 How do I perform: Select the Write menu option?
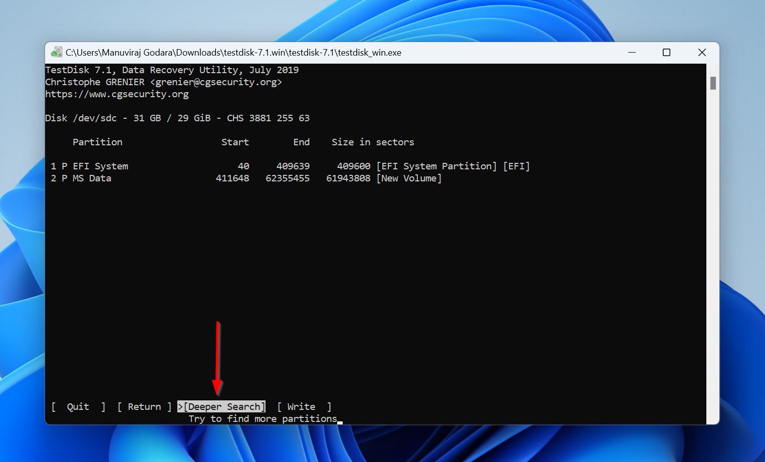304,407
